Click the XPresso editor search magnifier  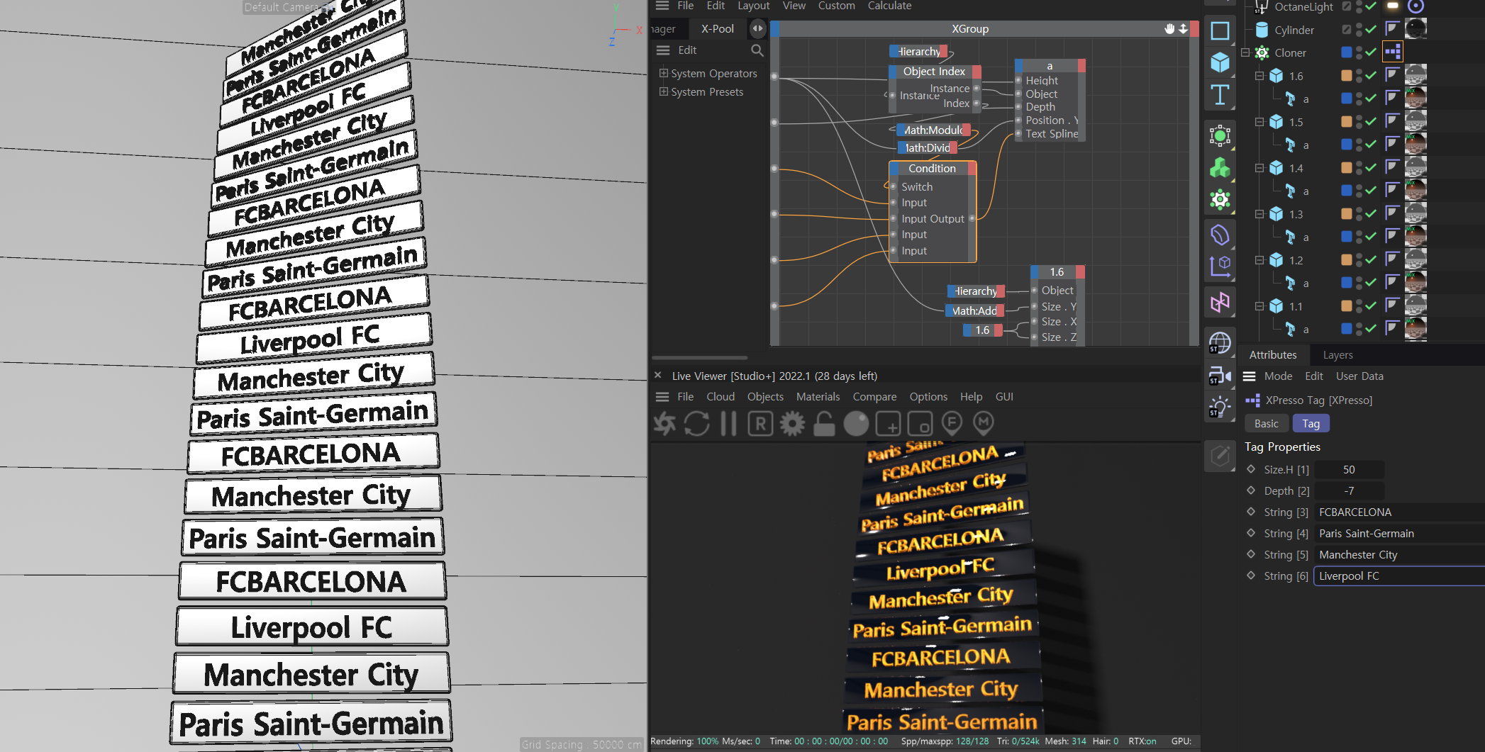point(757,50)
